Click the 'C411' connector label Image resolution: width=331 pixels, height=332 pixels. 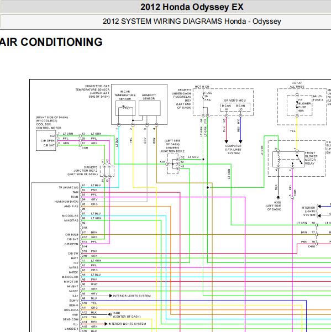tap(85, 148)
